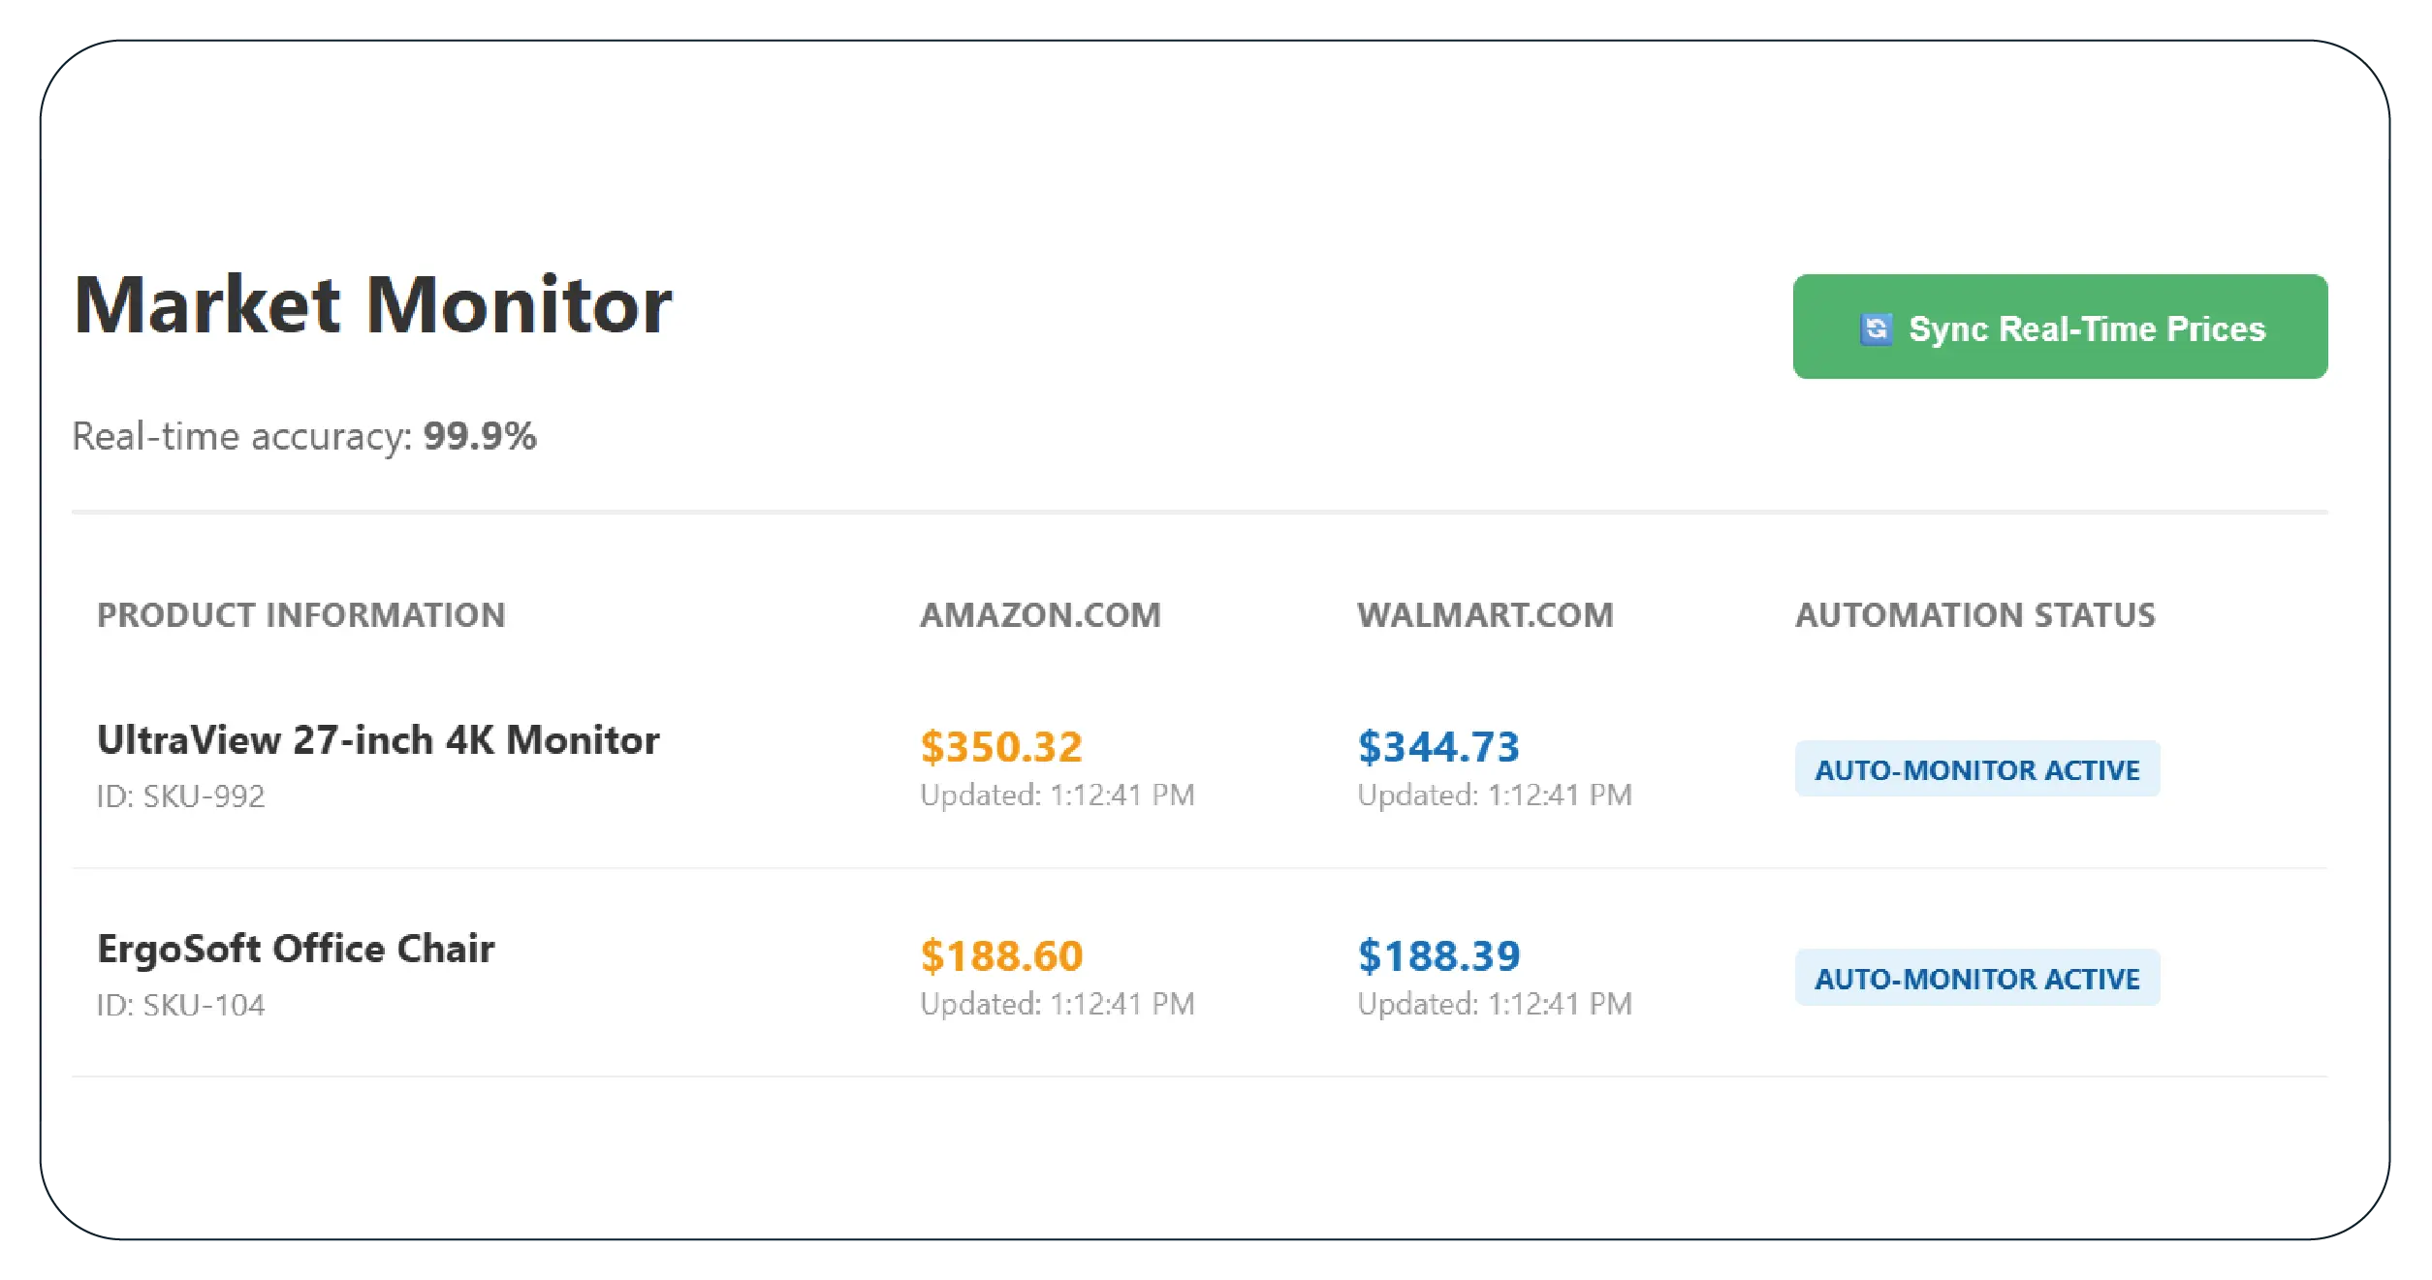Click the updated timestamp under UltraView's Amazon price

tap(1058, 795)
